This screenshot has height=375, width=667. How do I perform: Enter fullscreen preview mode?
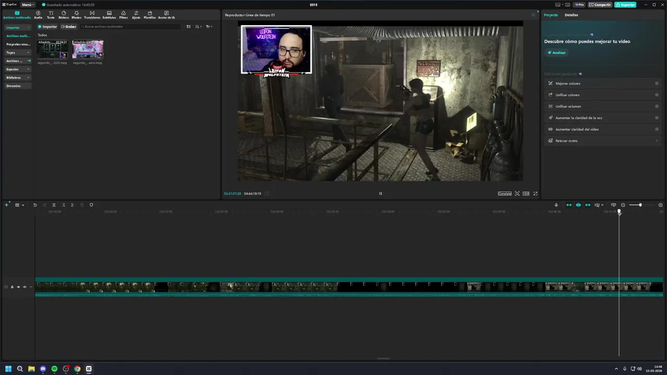(535, 194)
